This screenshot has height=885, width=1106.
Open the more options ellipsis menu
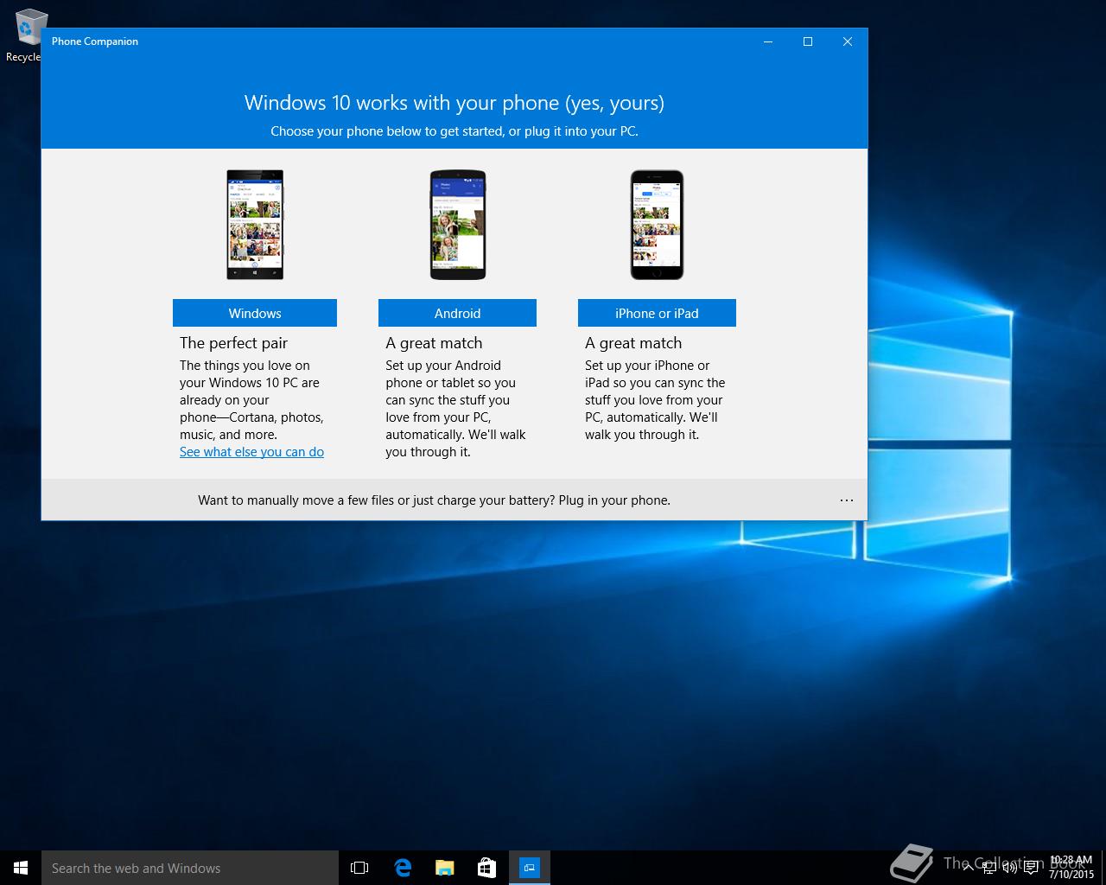click(x=847, y=500)
